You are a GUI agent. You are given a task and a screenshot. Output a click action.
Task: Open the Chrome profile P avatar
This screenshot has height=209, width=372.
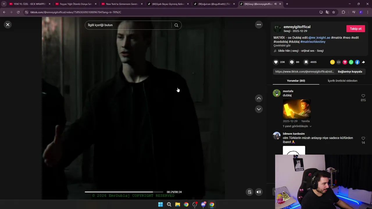361,12
